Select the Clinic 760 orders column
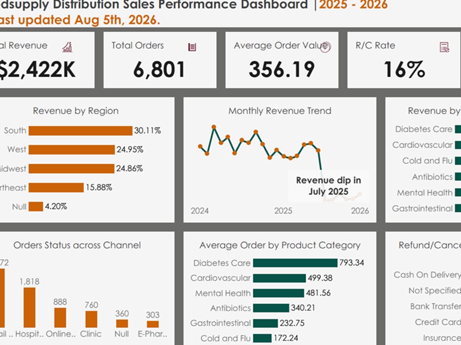Image resolution: width=461 pixels, height=345 pixels. coord(91,319)
